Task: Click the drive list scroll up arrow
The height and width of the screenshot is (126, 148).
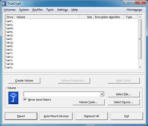Action: pyautogui.click(x=140, y=17)
